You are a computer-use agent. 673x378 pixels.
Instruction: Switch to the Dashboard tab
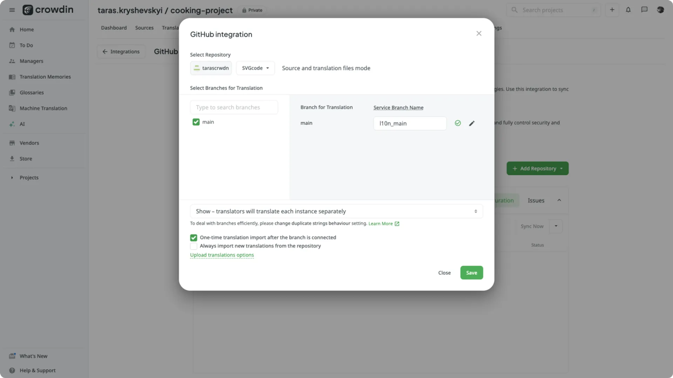coord(114,28)
